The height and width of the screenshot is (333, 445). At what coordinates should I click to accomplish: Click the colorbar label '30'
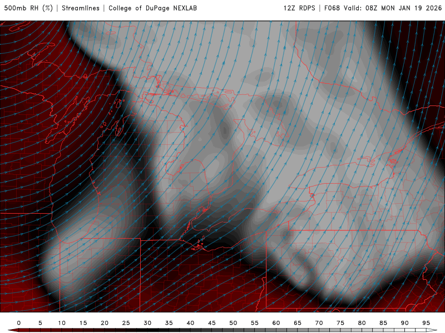[147, 323]
